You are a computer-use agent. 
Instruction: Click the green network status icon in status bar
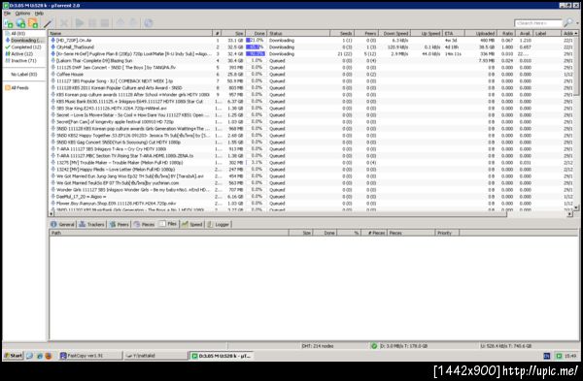[x=374, y=346]
